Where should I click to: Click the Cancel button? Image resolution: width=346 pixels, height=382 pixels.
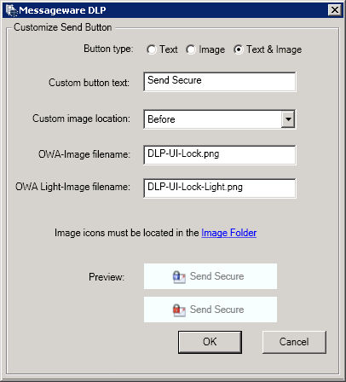click(x=294, y=342)
